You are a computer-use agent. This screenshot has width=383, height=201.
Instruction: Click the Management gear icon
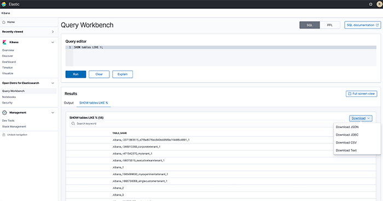[x=4, y=112]
